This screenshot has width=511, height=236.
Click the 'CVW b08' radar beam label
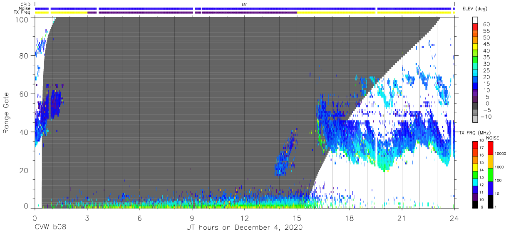(50, 228)
